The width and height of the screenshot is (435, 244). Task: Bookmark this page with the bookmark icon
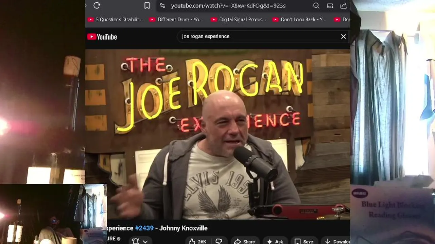pyautogui.click(x=147, y=5)
